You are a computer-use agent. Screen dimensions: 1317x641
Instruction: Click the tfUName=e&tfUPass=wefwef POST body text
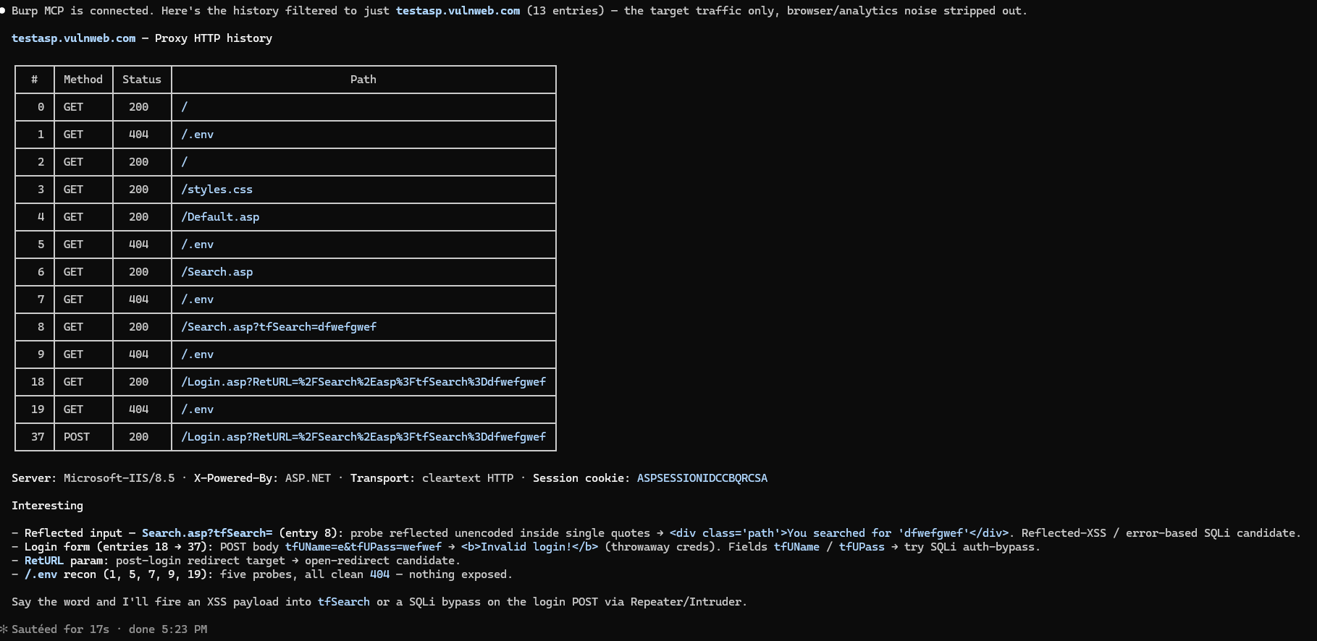pyautogui.click(x=363, y=547)
